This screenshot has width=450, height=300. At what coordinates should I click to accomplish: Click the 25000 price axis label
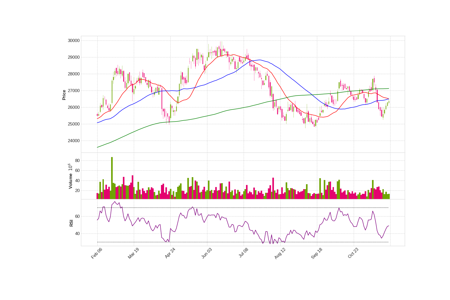point(74,124)
